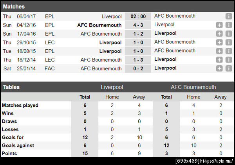
Task: Select the Tables section header
Action: pos(11,87)
